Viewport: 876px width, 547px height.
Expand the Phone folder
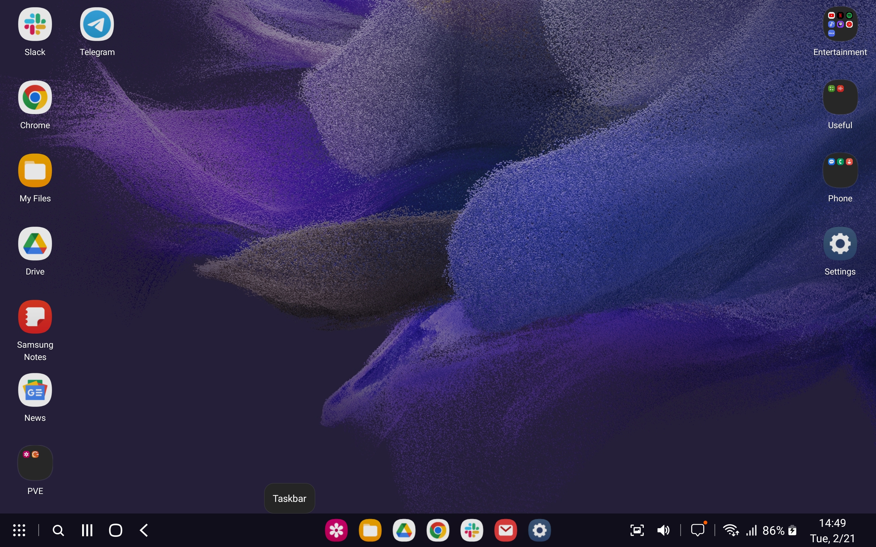click(x=840, y=171)
